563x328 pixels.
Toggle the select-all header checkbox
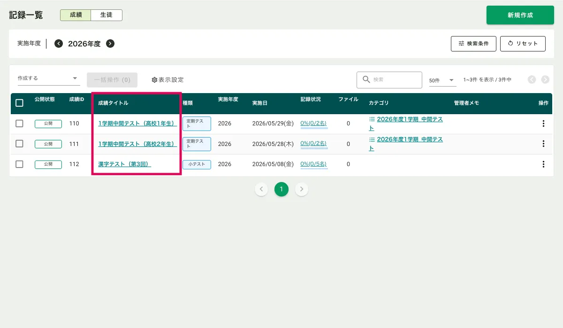click(x=19, y=103)
